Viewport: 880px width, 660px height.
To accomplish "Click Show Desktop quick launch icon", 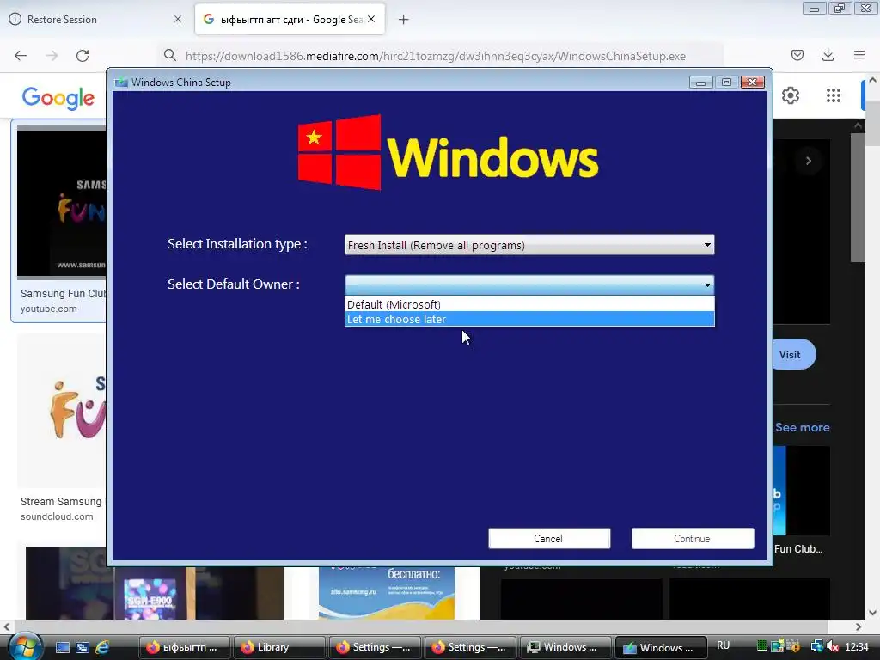I will (x=62, y=647).
